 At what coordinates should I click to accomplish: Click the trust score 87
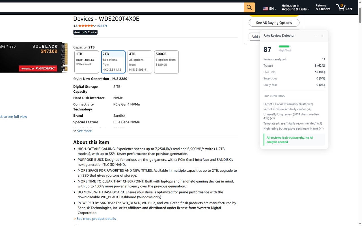pos(267,49)
